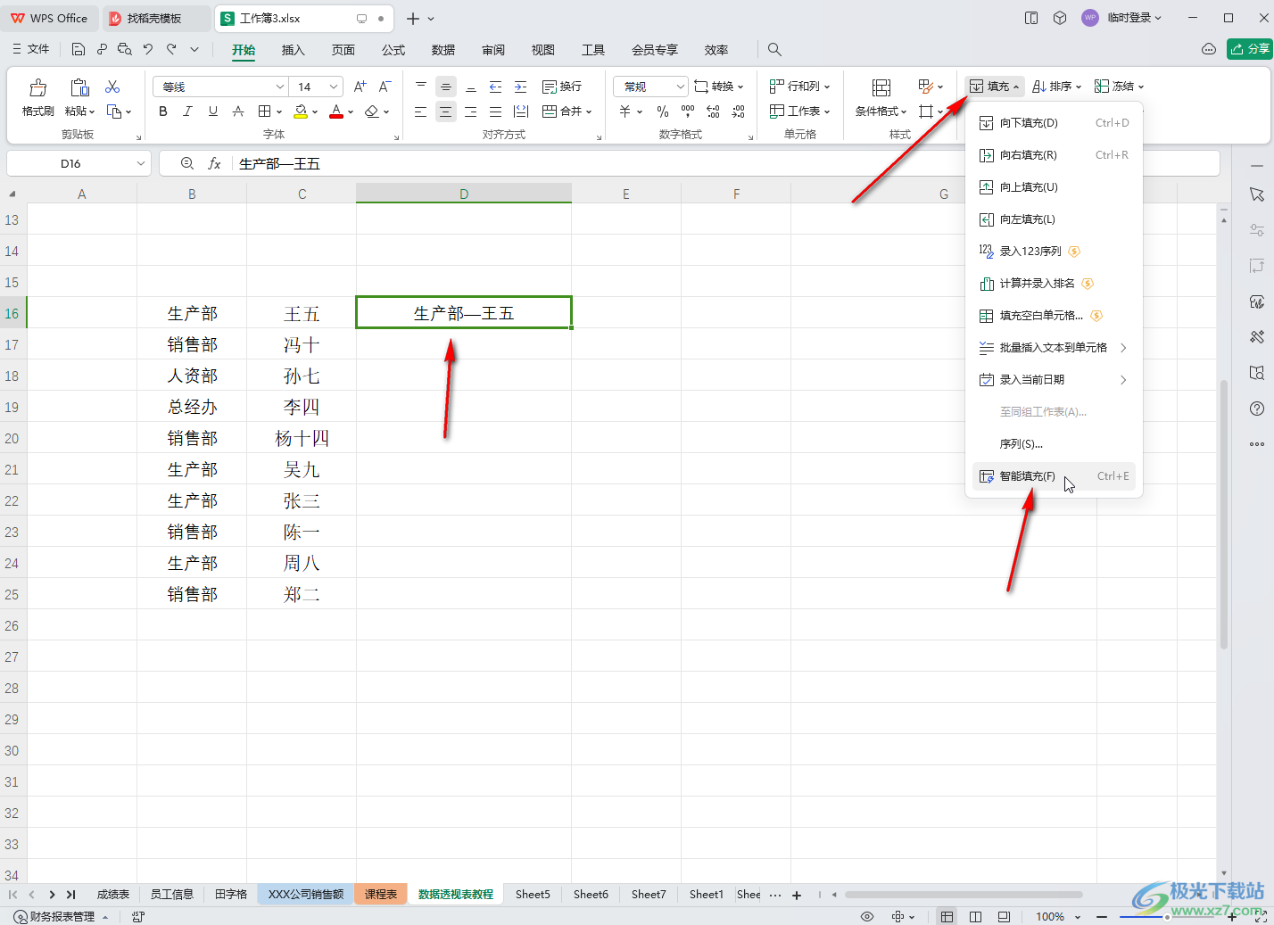The width and height of the screenshot is (1274, 925).
Task: Select Fill Down (向下填充) menu item
Action: click(x=1055, y=123)
